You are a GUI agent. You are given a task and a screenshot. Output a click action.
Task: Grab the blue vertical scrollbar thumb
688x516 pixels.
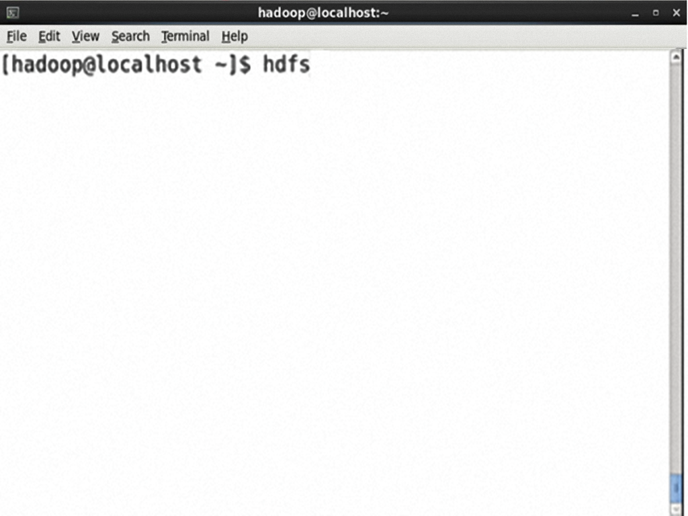click(676, 488)
